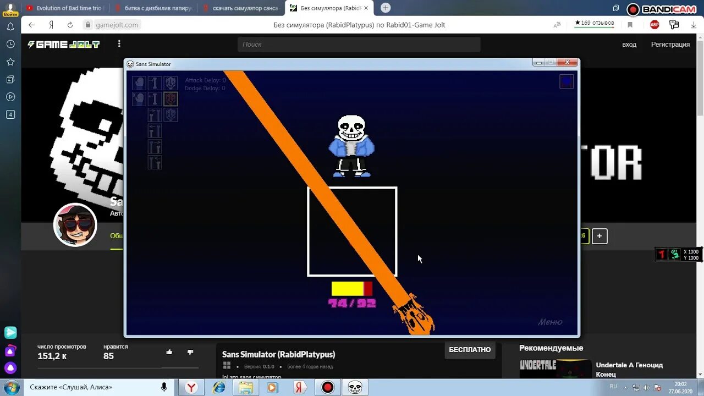Click the БЕСПЛАТНО download button

470,350
